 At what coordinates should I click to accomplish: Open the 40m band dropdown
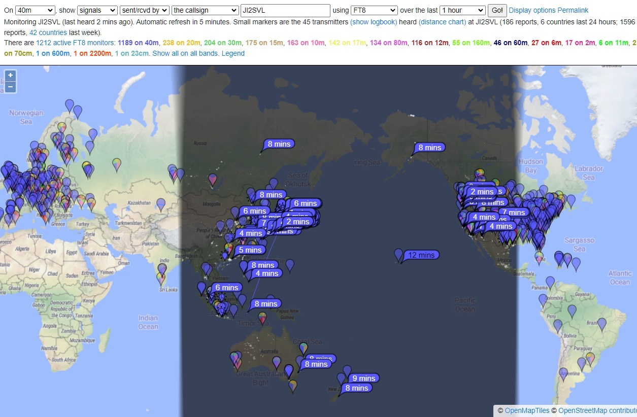click(35, 10)
